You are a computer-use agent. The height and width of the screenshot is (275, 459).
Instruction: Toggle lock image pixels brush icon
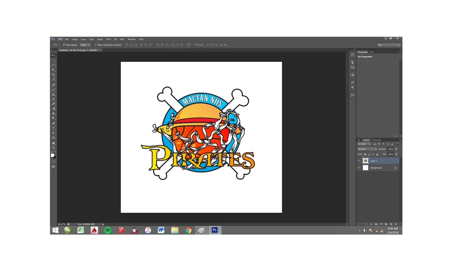(x=369, y=154)
